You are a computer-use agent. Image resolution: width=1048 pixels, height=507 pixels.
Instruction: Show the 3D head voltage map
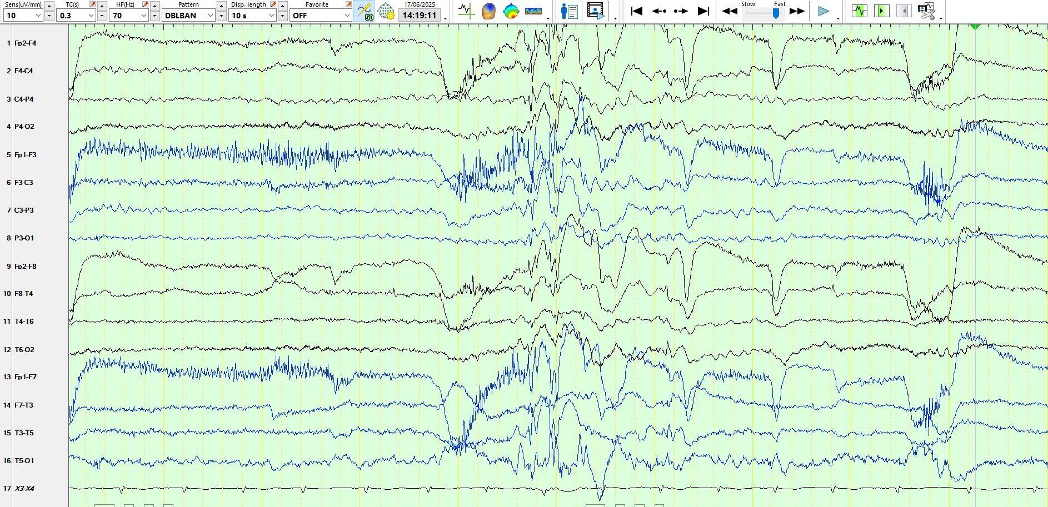[488, 11]
